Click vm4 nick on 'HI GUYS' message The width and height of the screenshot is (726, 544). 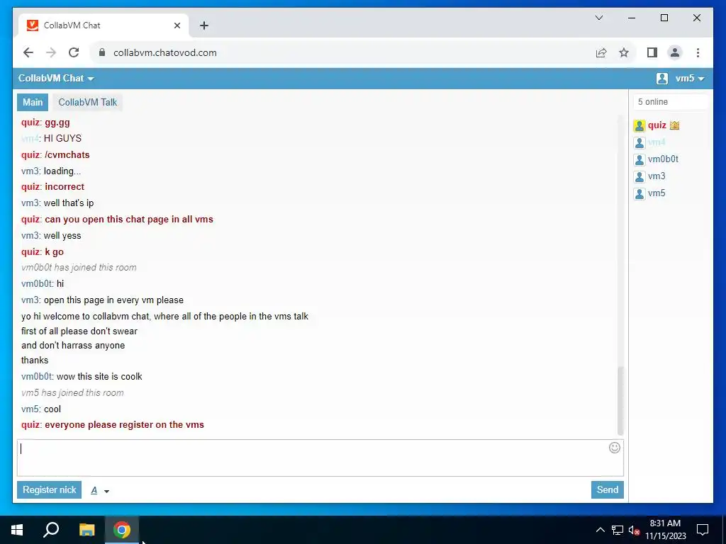(30, 138)
